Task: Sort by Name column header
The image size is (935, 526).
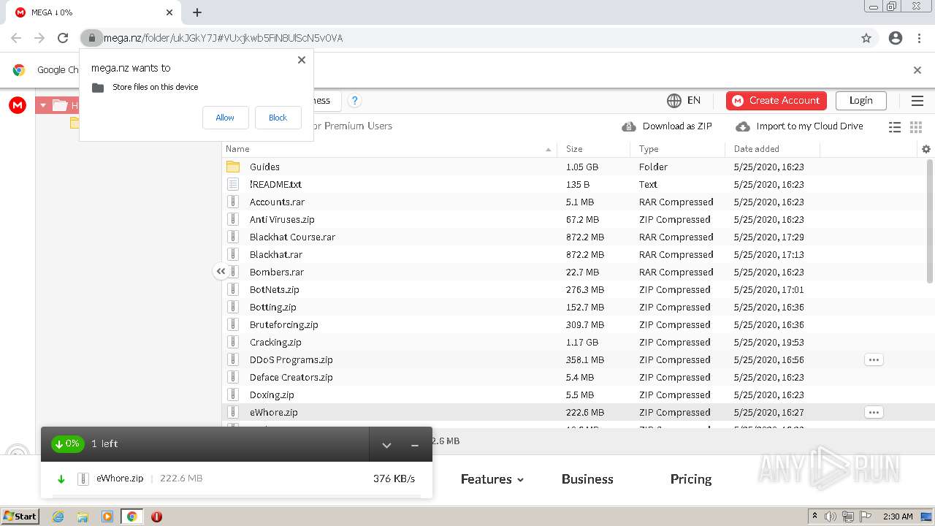Action: pyautogui.click(x=389, y=149)
